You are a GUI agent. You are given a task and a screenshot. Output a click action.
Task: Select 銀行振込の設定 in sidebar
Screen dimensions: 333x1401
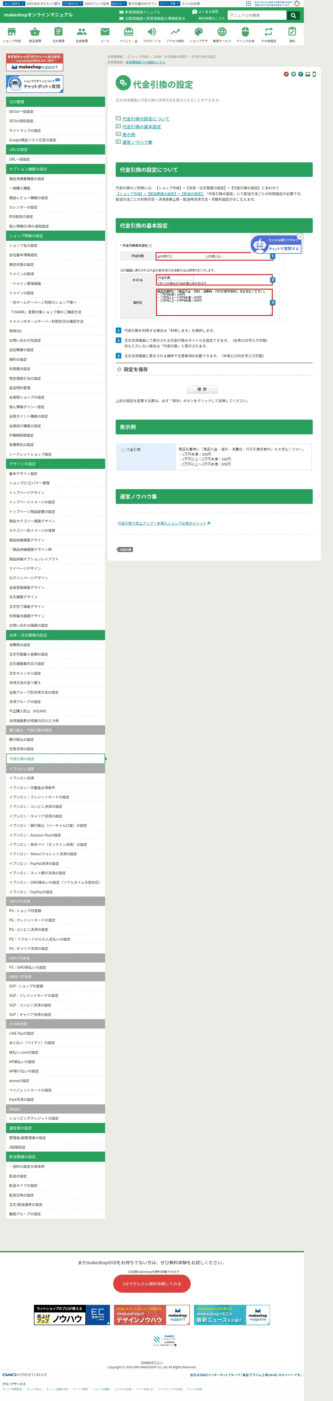55,740
